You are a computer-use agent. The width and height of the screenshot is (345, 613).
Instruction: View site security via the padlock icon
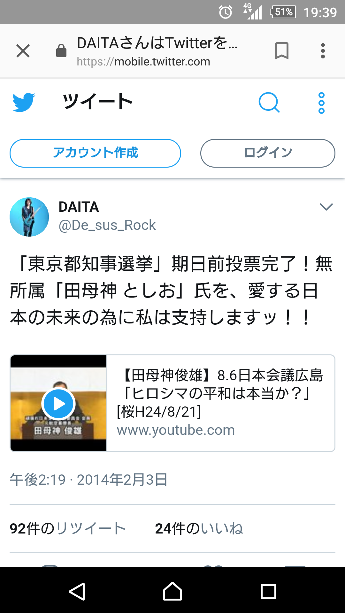pos(61,50)
